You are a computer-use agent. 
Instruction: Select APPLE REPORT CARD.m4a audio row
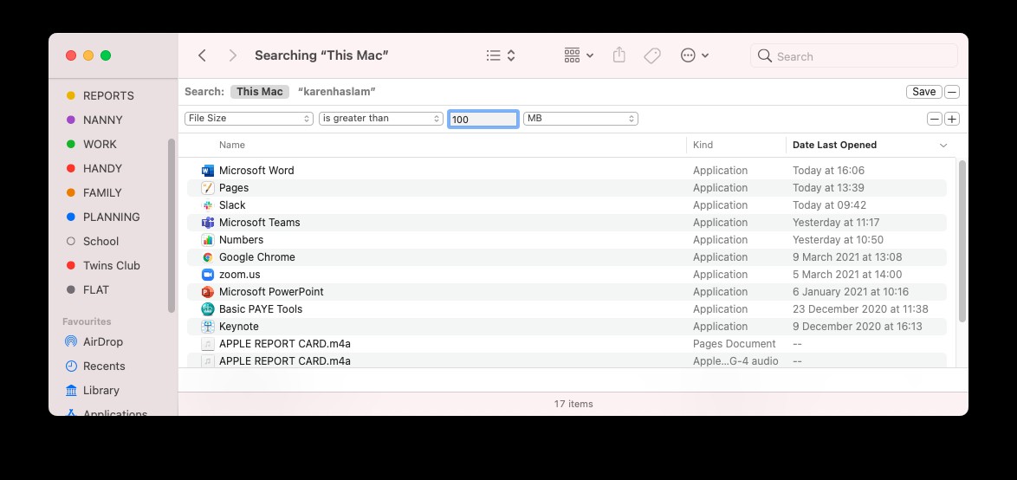(567, 360)
